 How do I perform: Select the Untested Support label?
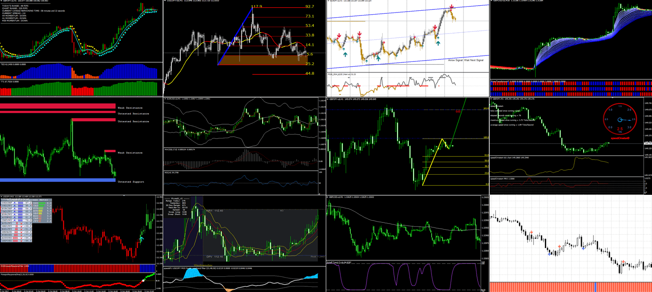pos(131,182)
